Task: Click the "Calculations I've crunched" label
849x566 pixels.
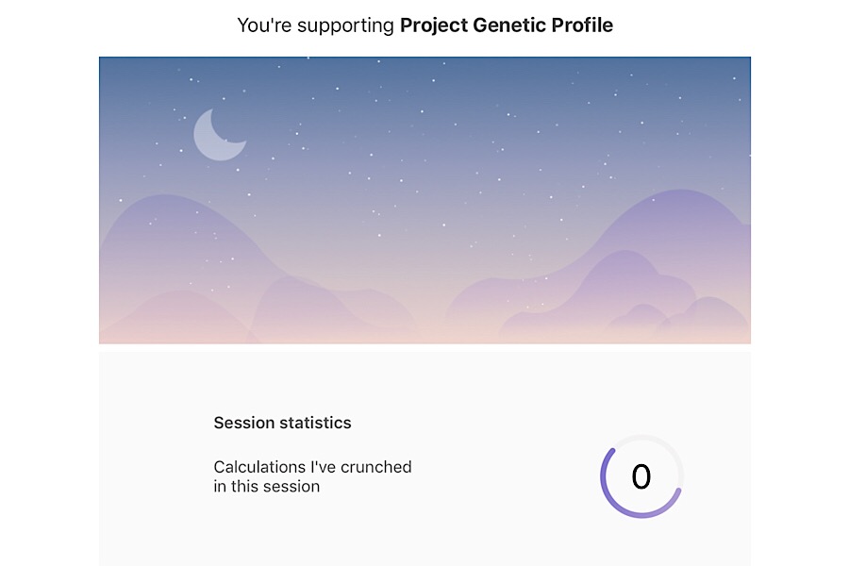Action: tap(312, 467)
